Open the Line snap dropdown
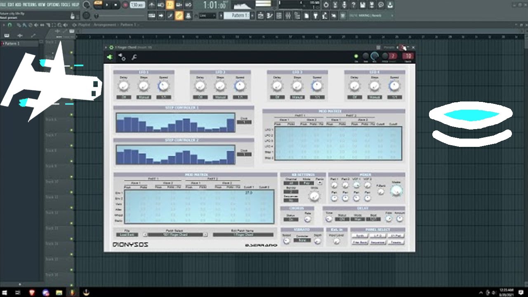 pyautogui.click(x=207, y=16)
